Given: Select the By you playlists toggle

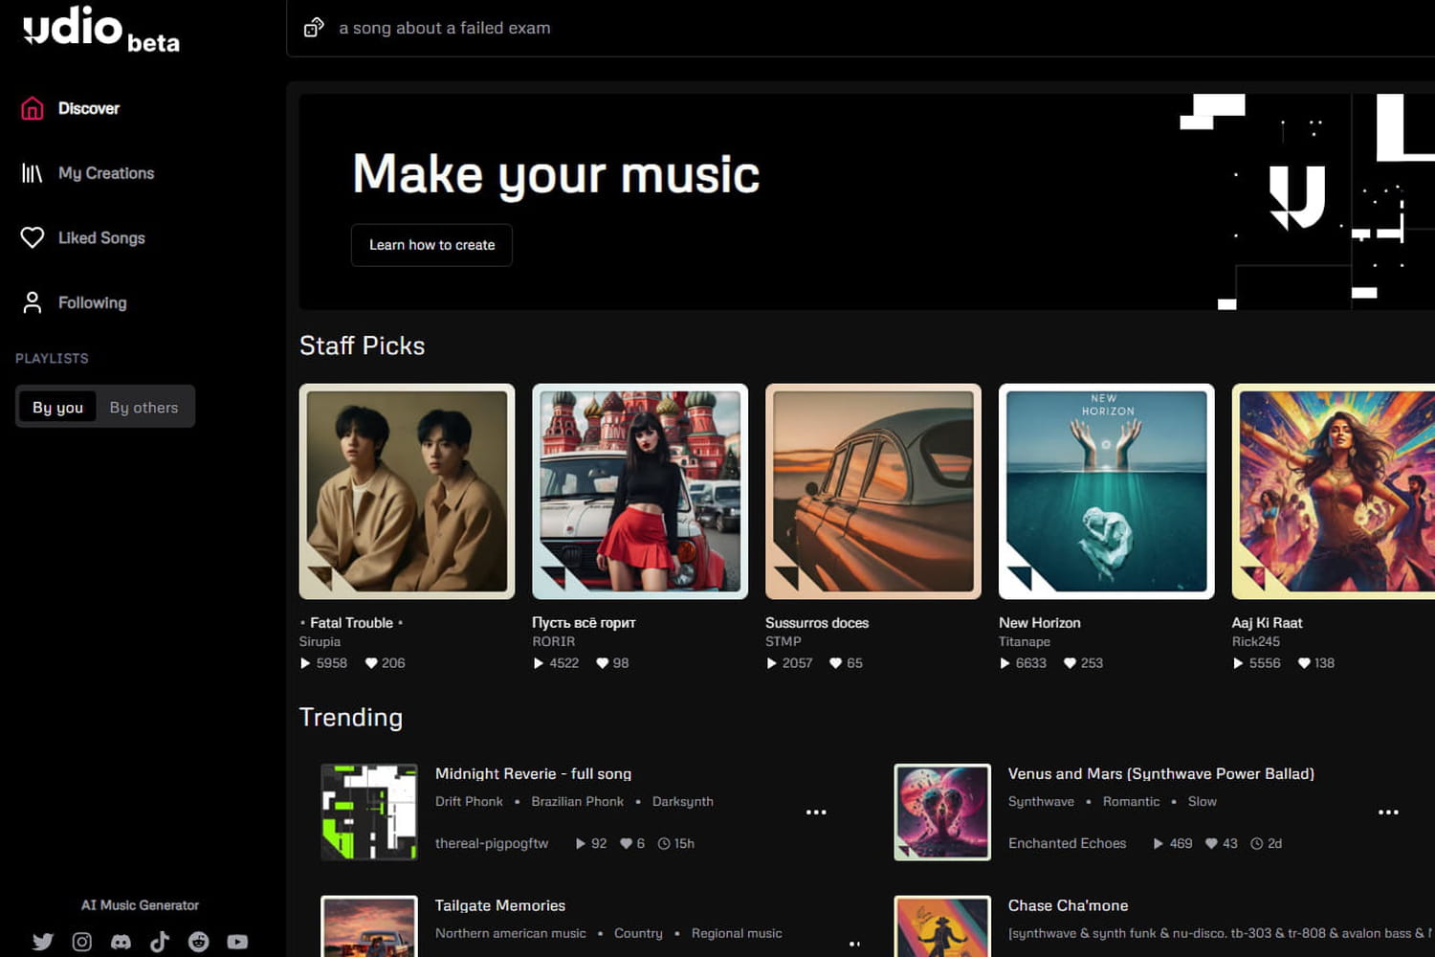Looking at the screenshot, I should (57, 407).
